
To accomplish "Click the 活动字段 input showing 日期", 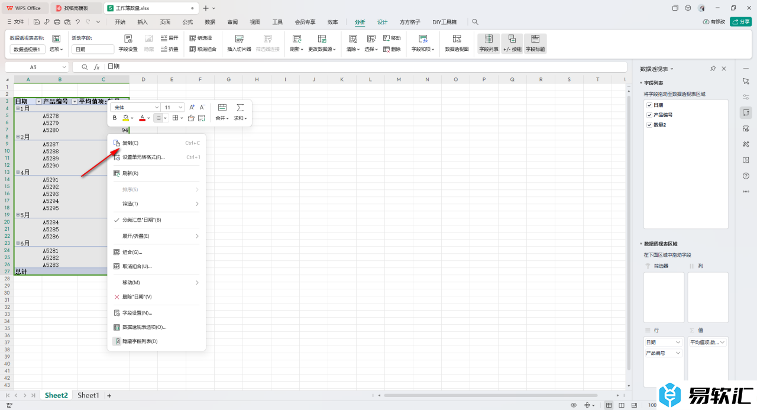I will pyautogui.click(x=93, y=50).
